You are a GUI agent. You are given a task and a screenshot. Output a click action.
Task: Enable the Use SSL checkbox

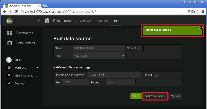156,75
